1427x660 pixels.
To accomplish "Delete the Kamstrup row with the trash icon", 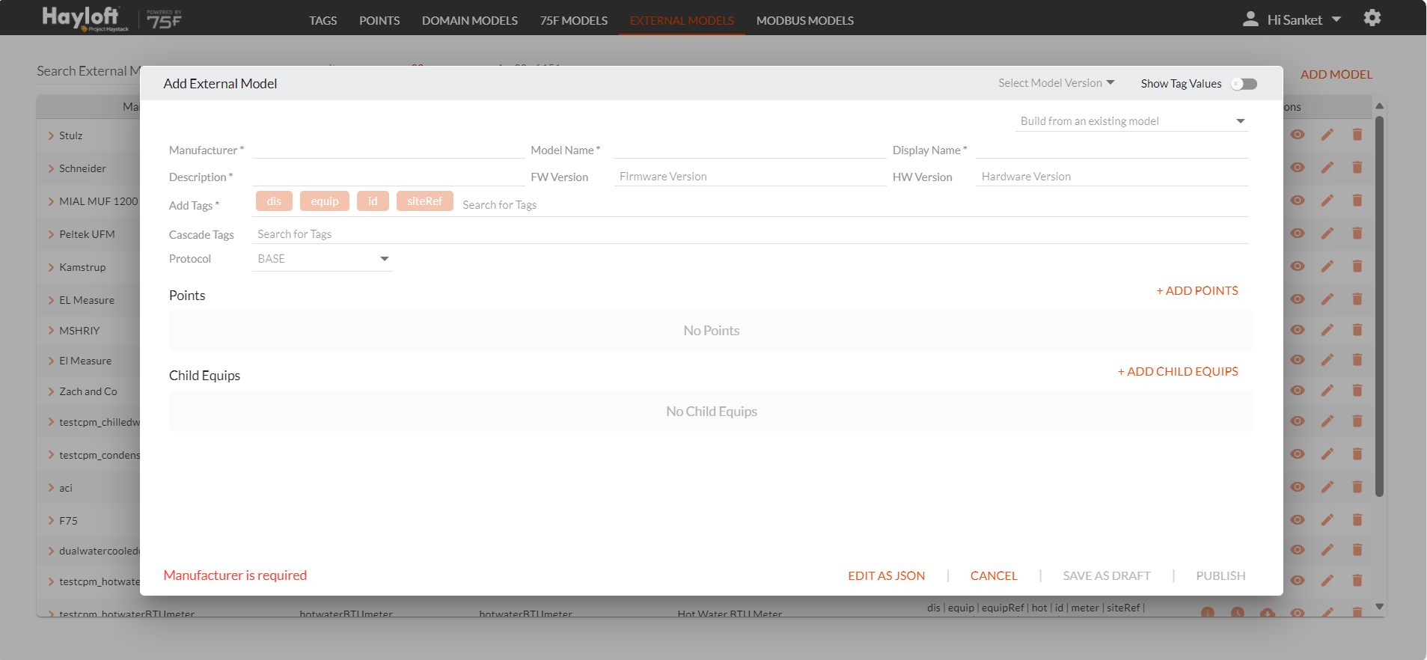I will click(1357, 266).
